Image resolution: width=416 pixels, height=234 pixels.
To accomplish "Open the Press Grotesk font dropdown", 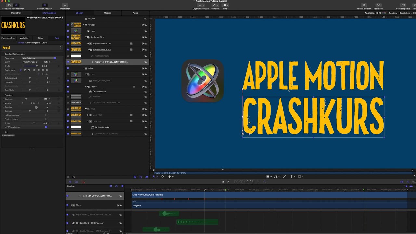I will [x=30, y=62].
